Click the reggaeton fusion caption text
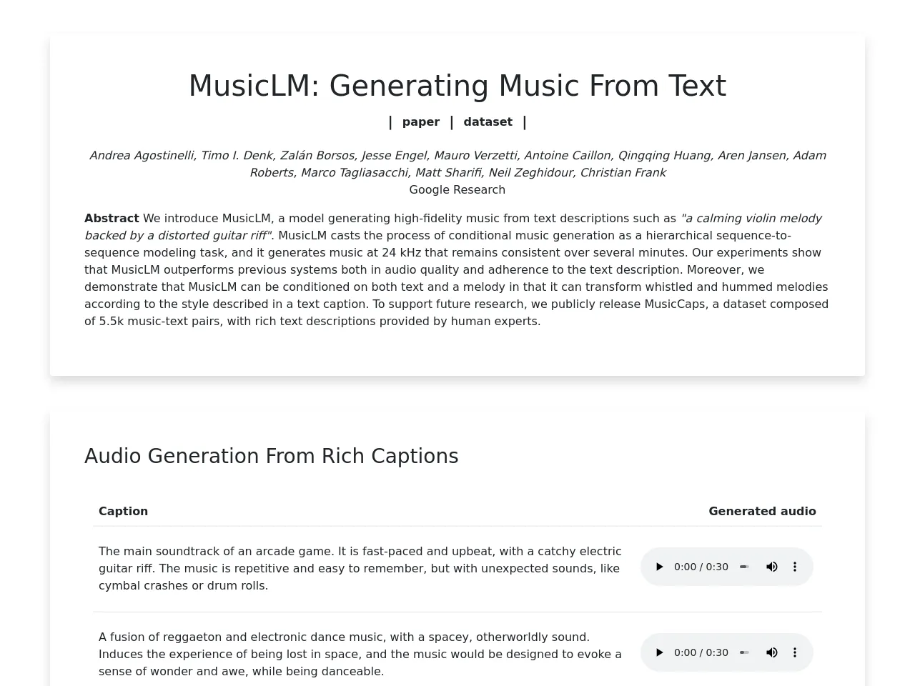The width and height of the screenshot is (915, 686). [360, 654]
